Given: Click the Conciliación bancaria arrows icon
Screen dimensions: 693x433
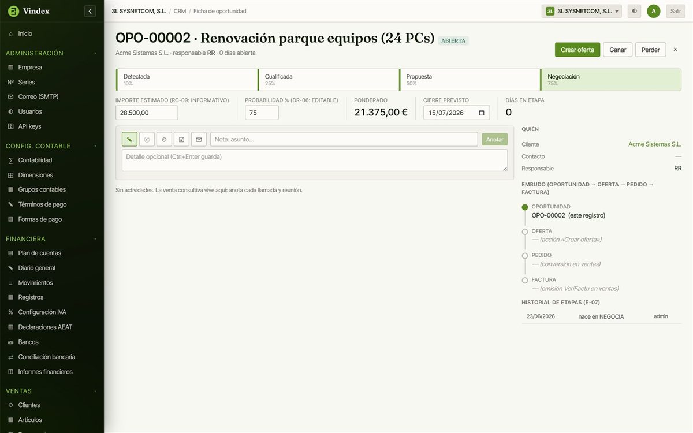Looking at the screenshot, I should pos(10,357).
